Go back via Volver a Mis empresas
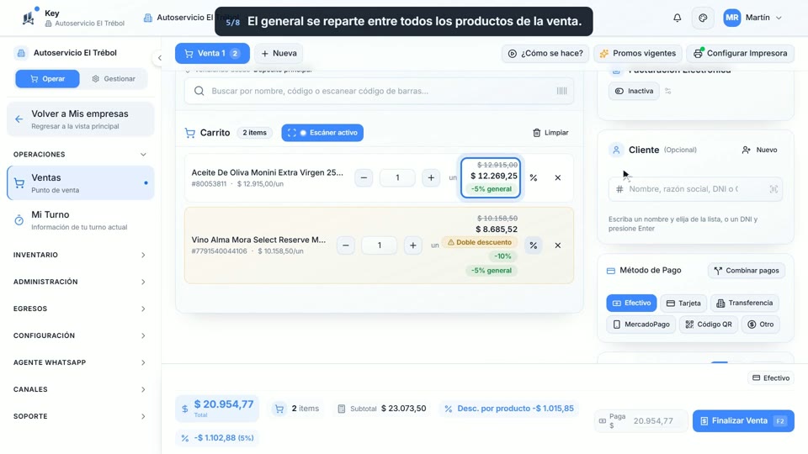808x454 pixels. [x=81, y=119]
